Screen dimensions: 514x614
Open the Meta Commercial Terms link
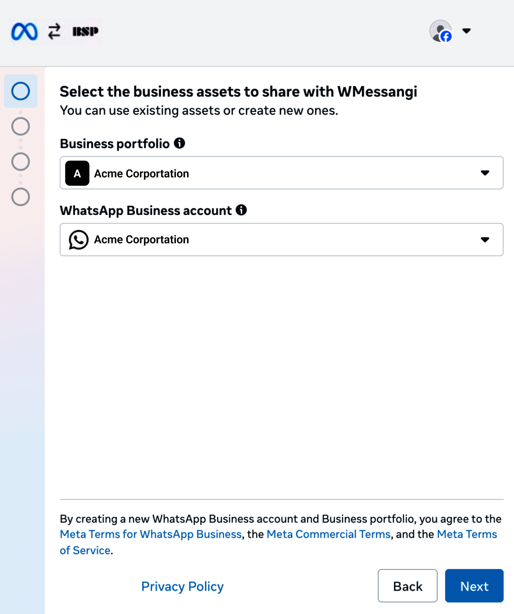(x=329, y=534)
